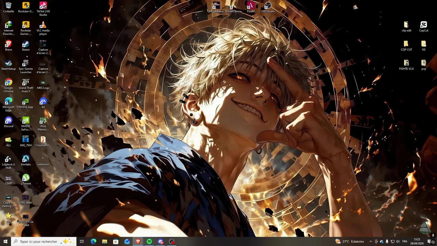Screen dimensions: 437x246
Task: Select Epic Games Launcher desktop icon
Action: tap(26, 66)
